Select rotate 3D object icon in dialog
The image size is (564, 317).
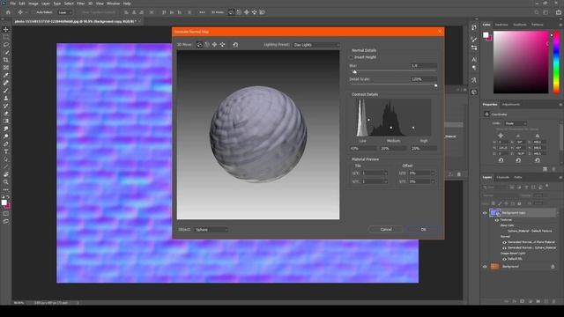click(199, 45)
